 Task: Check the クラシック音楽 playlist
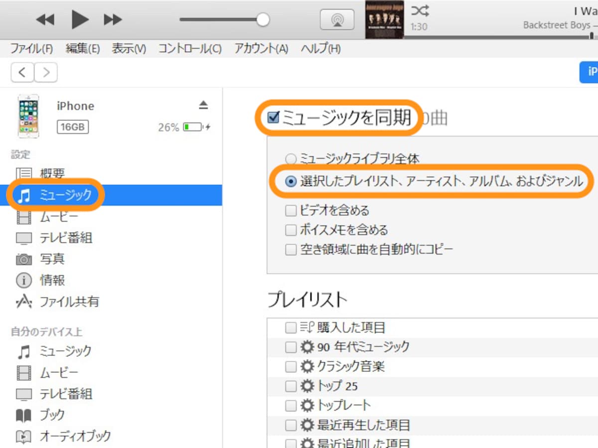(291, 367)
